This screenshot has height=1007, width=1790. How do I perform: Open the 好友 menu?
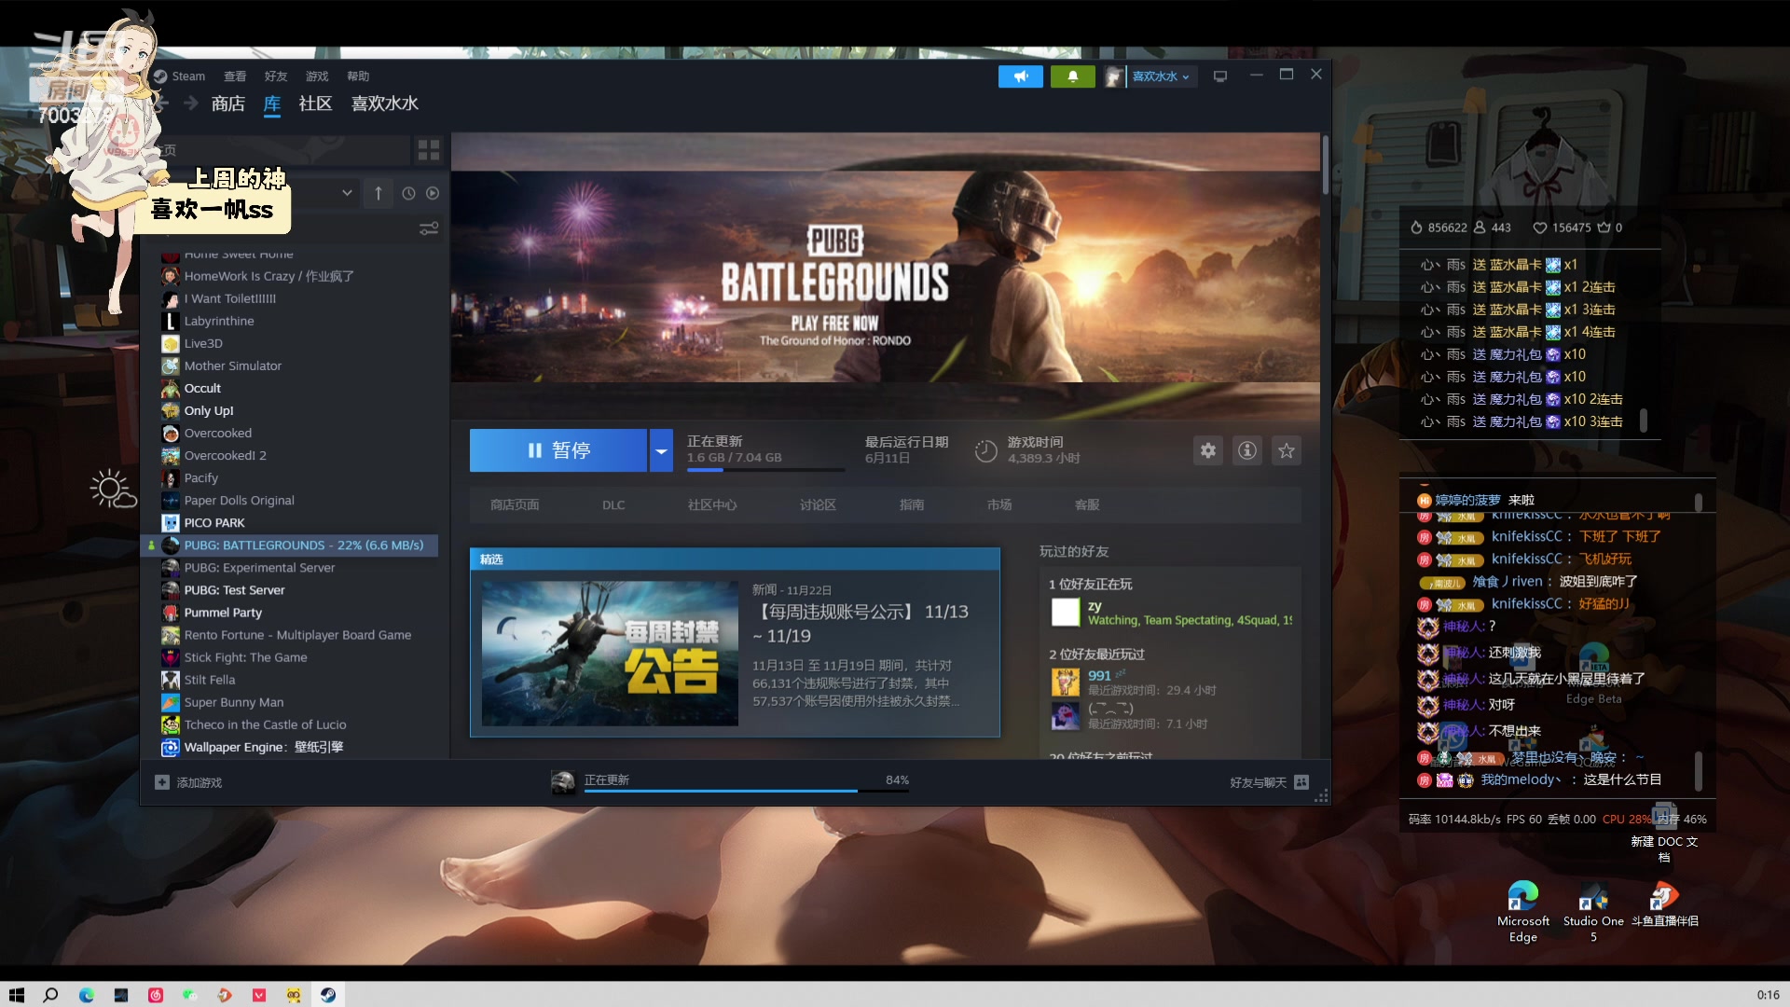tap(275, 76)
